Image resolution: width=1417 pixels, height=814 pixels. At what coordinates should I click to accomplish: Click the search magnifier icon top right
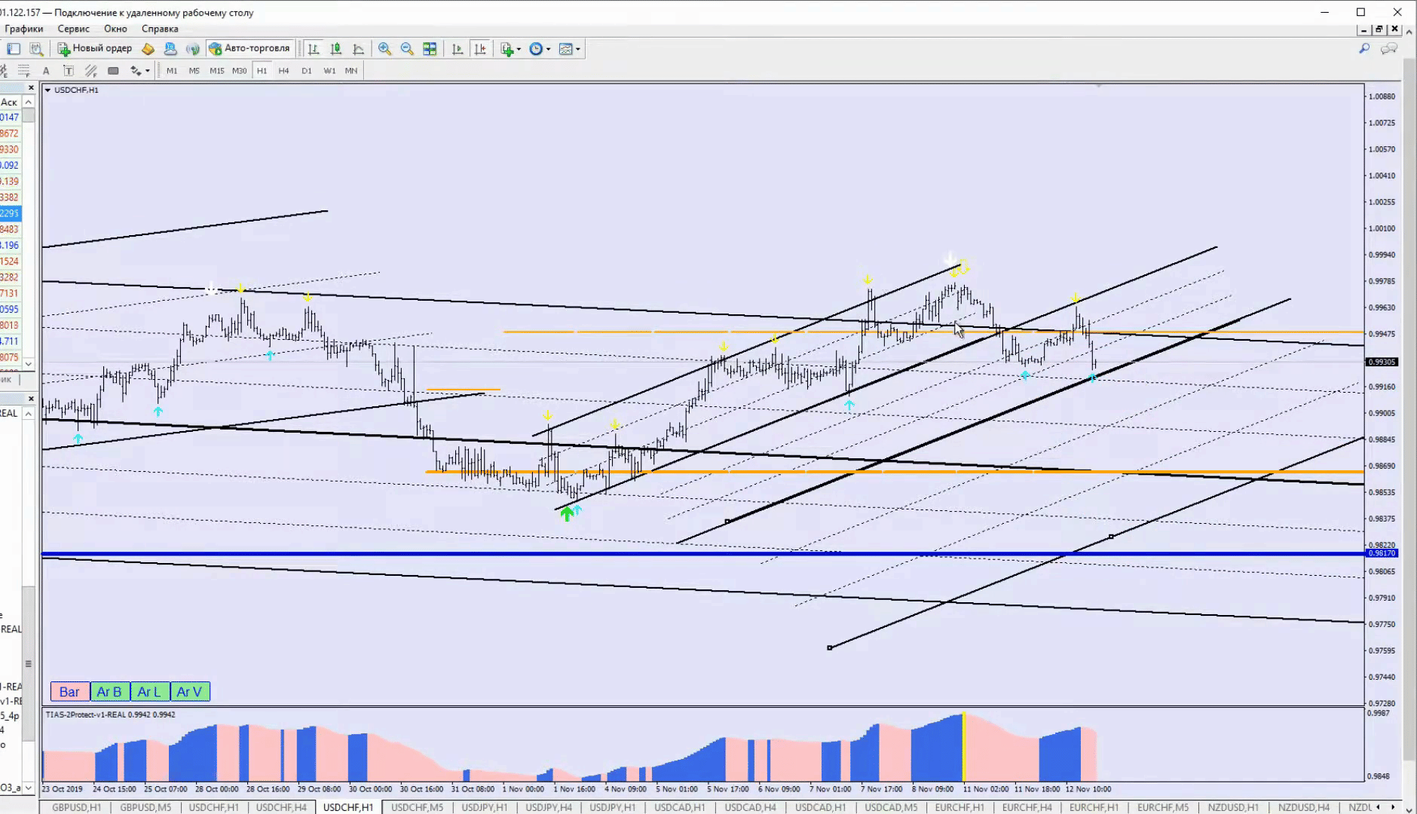tap(1364, 49)
